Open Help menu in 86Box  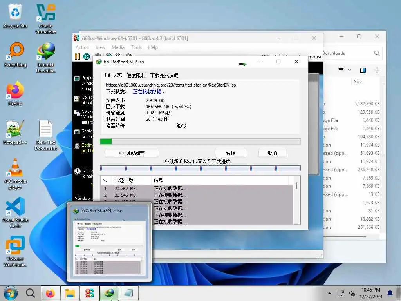pyautogui.click(x=153, y=47)
